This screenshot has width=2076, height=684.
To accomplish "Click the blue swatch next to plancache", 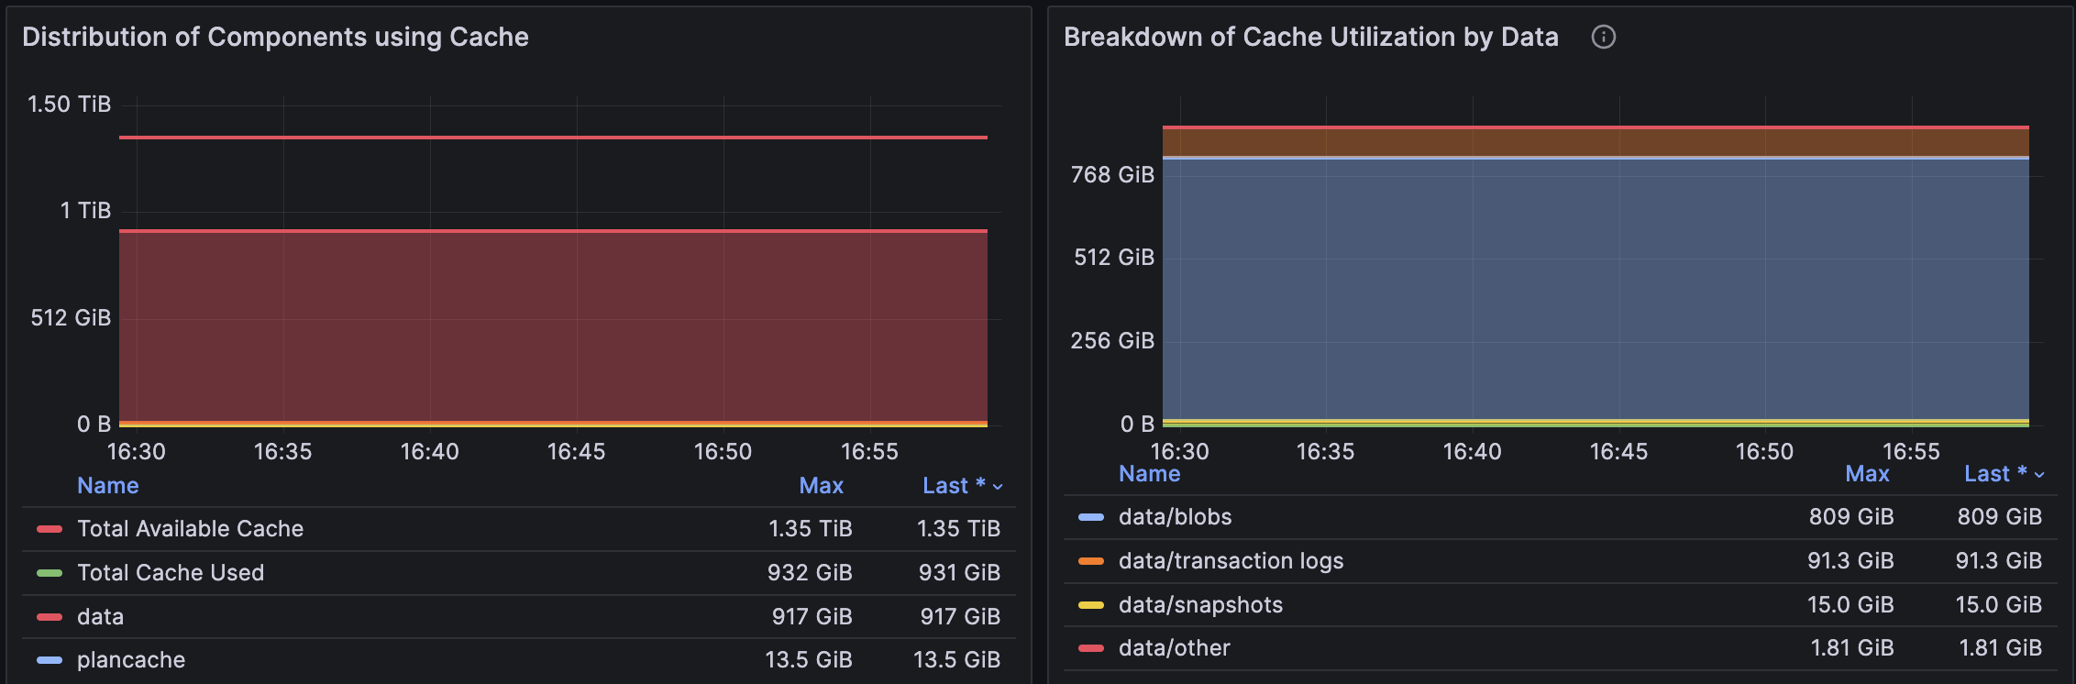I will tap(49, 660).
